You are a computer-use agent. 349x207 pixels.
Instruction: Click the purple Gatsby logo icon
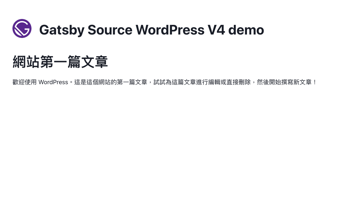pyautogui.click(x=22, y=28)
